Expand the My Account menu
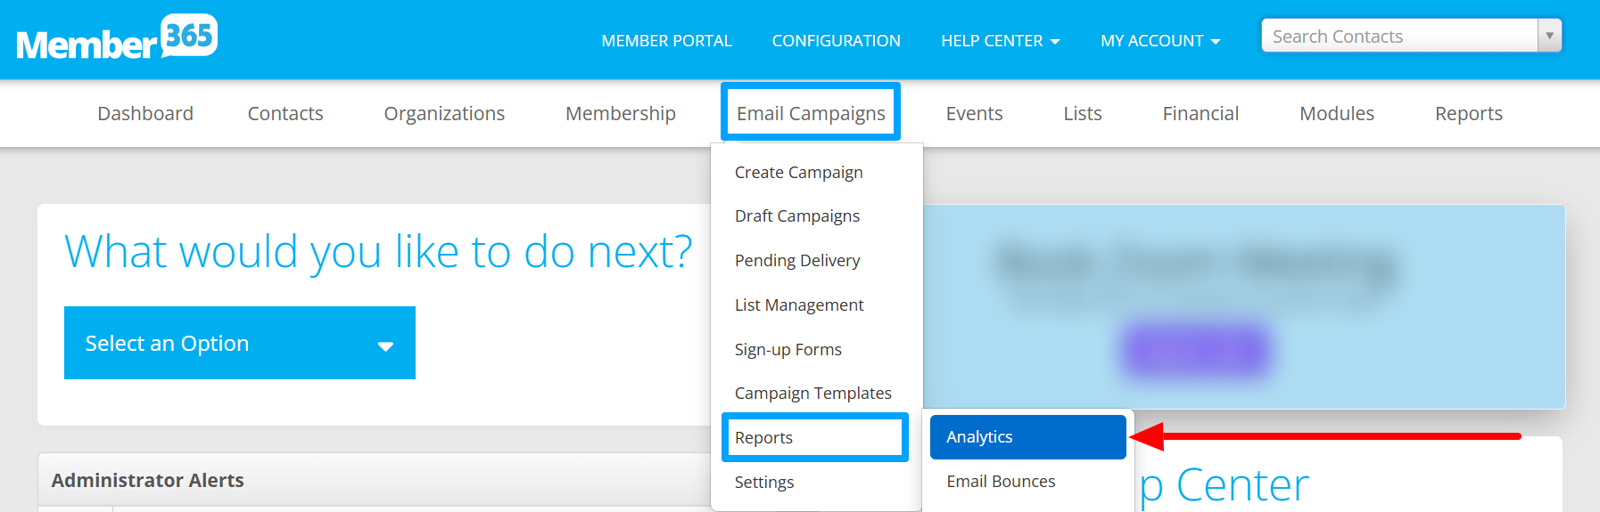 (x=1160, y=41)
